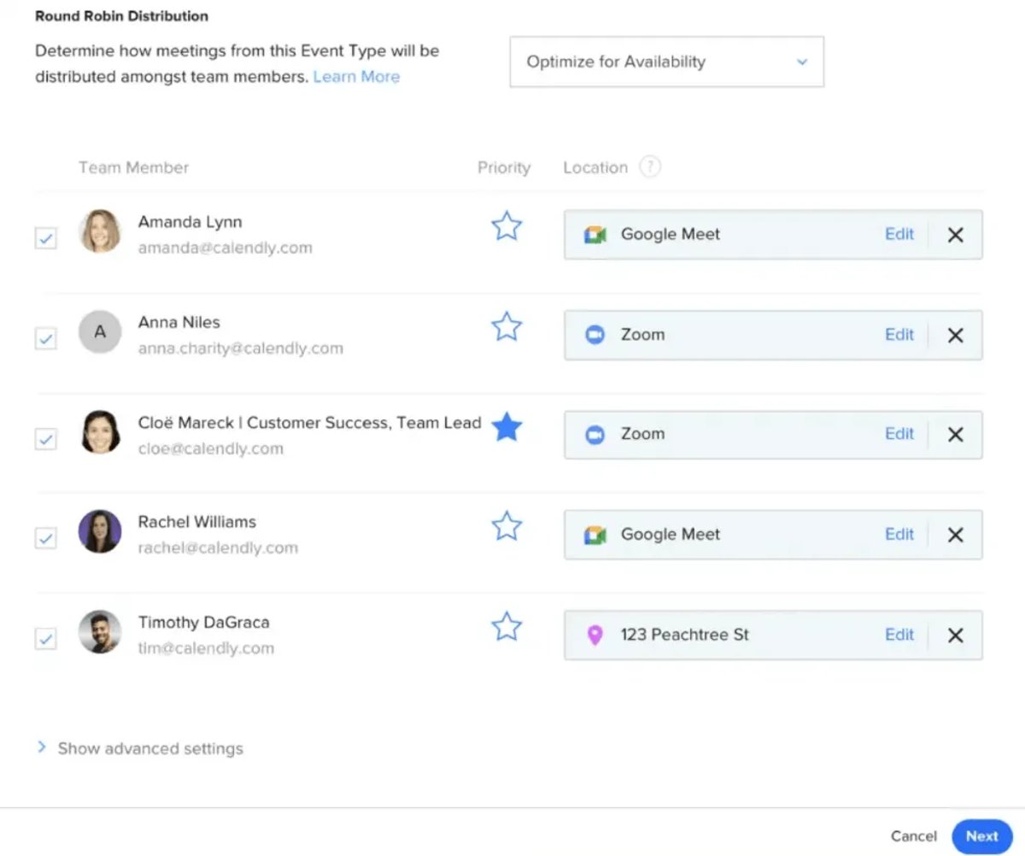The image size is (1025, 856).
Task: Click email amanda@calendly.com
Action: [x=225, y=248]
